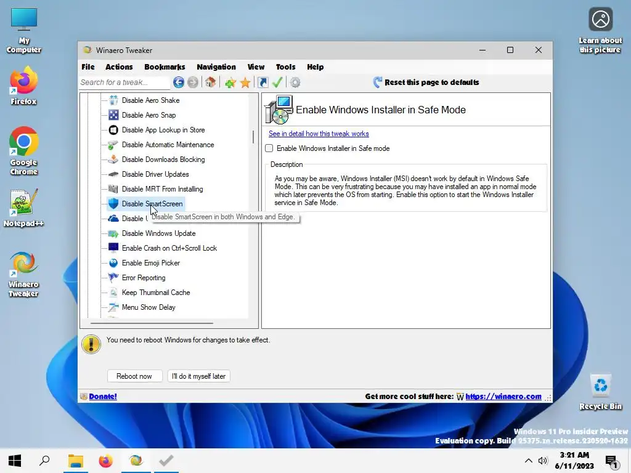The image size is (631, 473).
Task: Click the Disable Aero Snap icon
Action: (x=113, y=115)
